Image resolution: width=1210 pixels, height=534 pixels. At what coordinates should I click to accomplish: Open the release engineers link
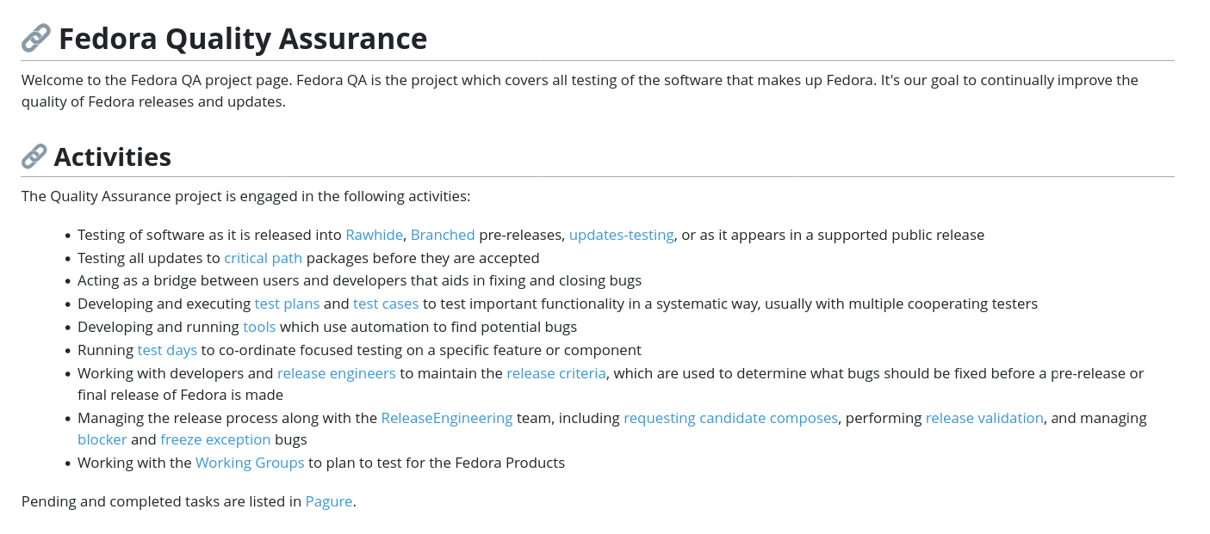(337, 373)
